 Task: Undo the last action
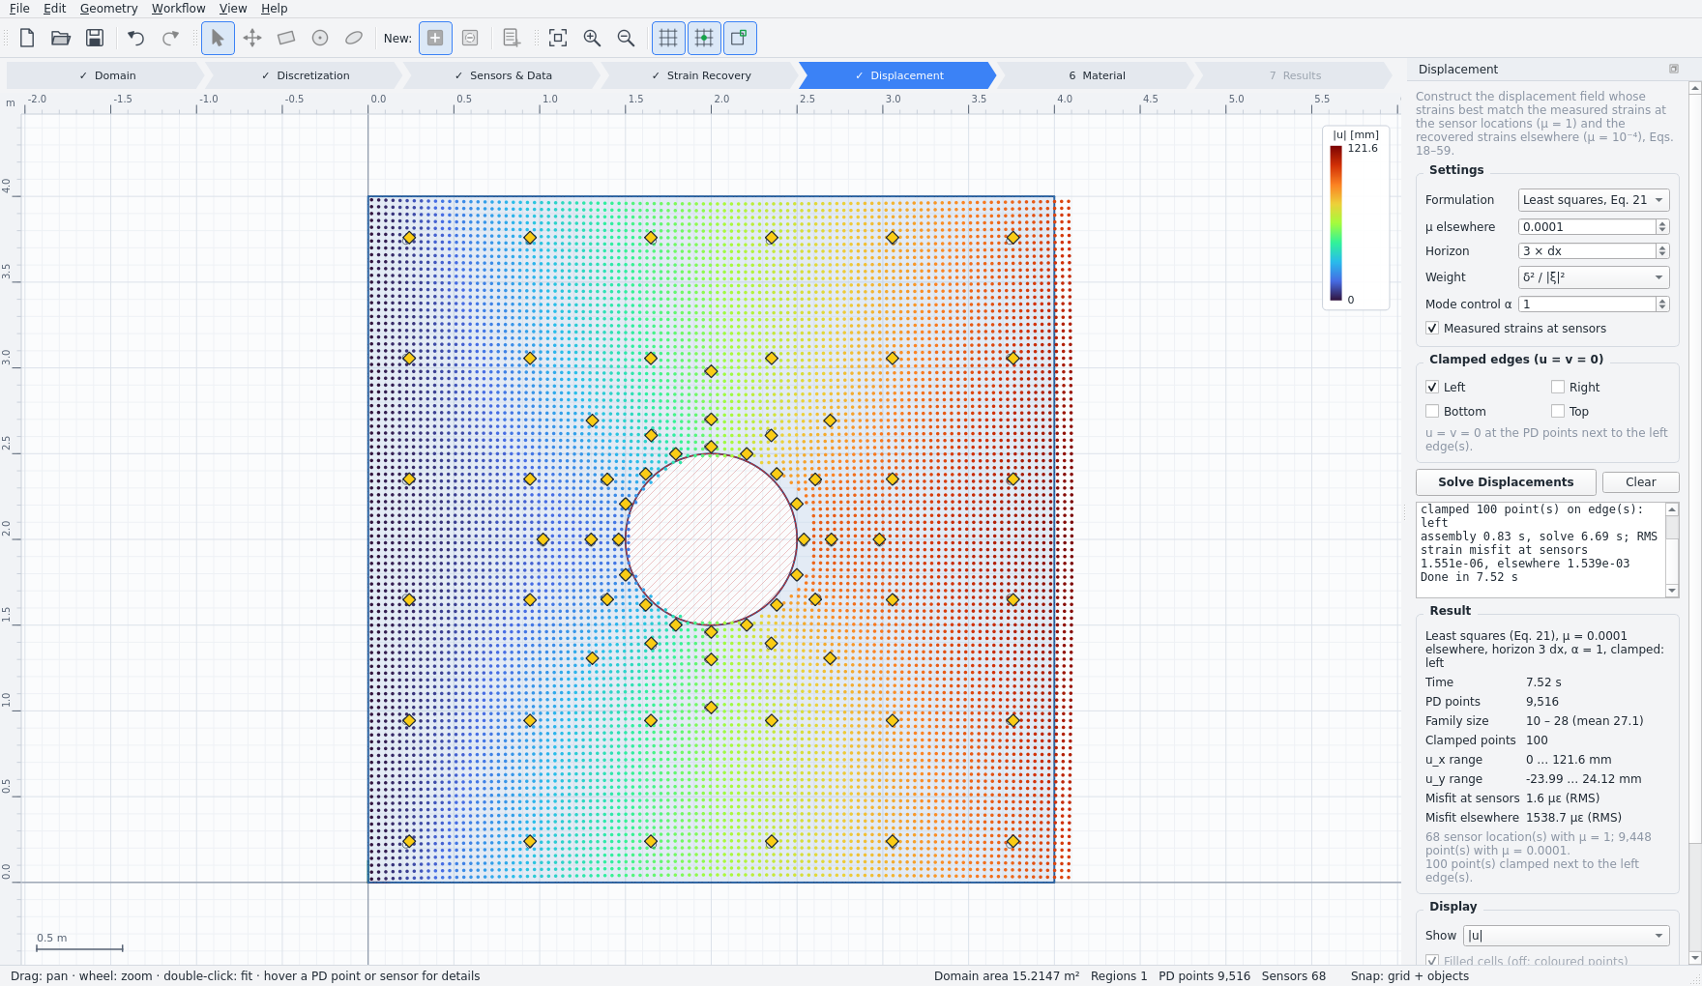click(136, 38)
